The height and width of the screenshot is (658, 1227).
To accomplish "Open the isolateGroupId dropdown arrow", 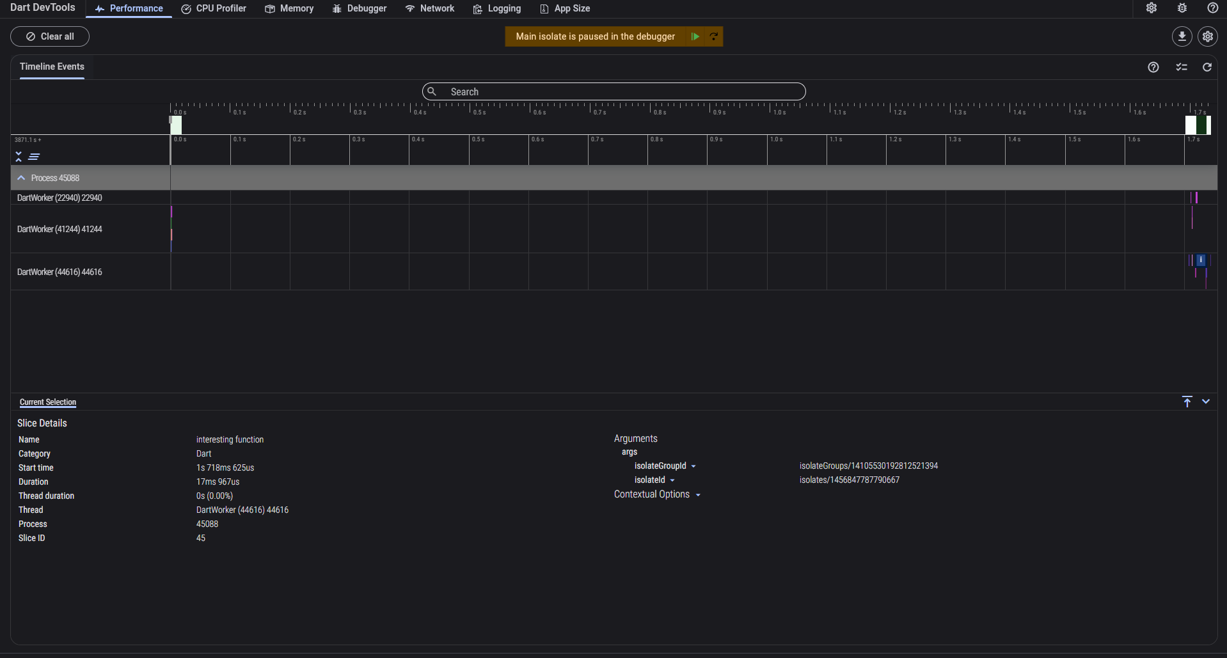I will pyautogui.click(x=693, y=466).
